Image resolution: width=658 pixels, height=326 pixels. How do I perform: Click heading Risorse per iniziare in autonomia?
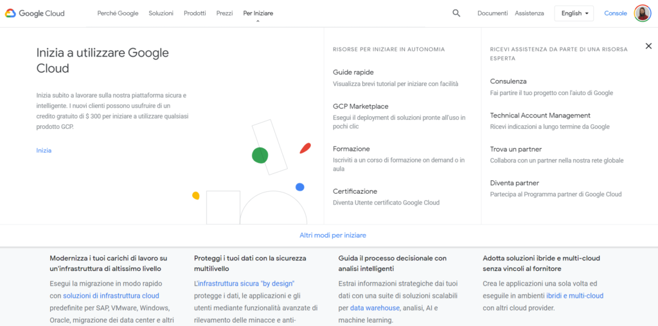[x=389, y=49]
